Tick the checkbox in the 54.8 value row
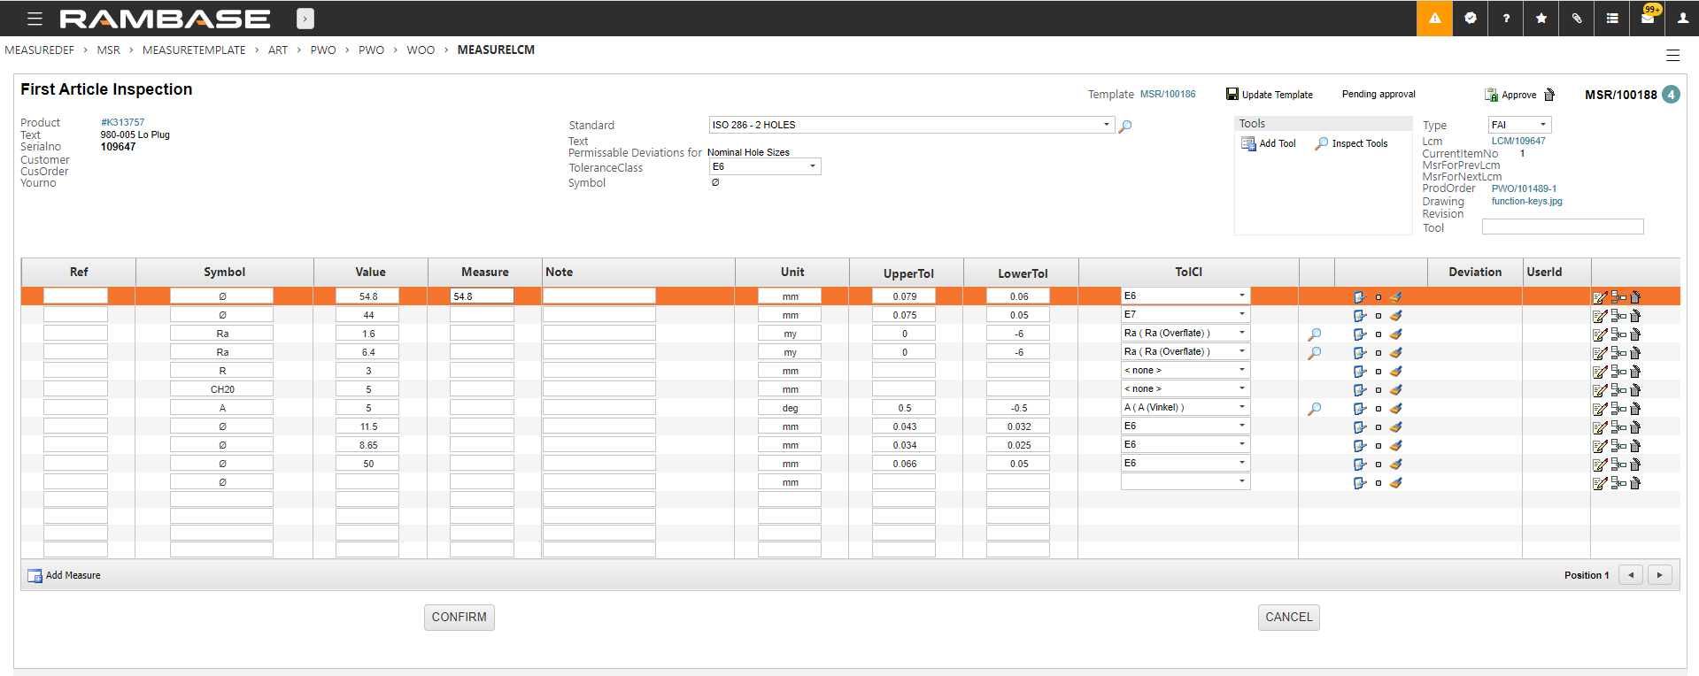1699x676 pixels. click(x=1379, y=297)
